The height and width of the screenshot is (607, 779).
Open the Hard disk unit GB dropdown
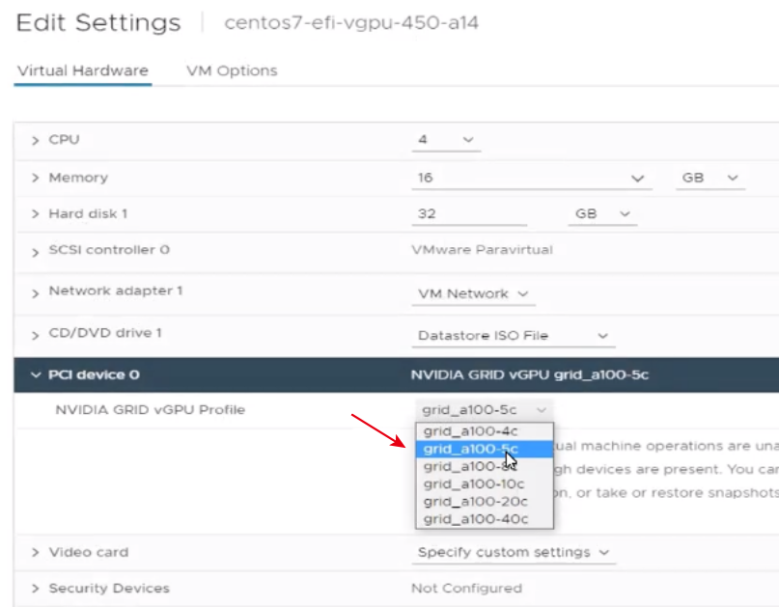tap(602, 213)
